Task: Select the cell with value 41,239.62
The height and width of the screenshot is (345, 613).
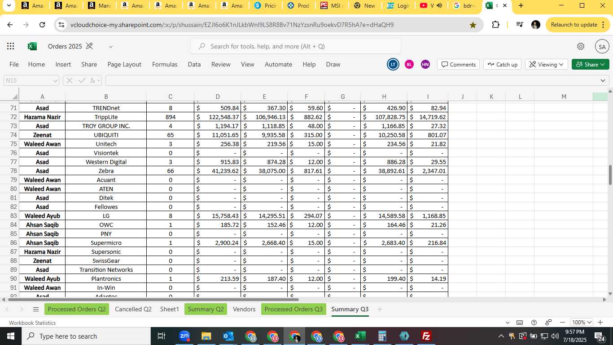Action: 218,171
